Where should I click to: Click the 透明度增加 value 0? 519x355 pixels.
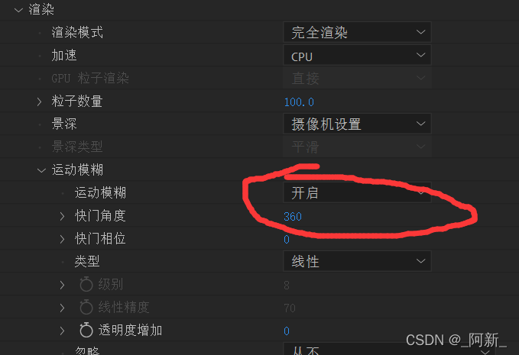[x=287, y=331]
